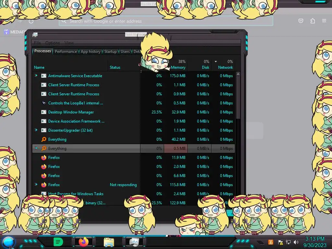Open the Firefox extensions puzzle icon
The image size is (332, 249).
(313, 21)
